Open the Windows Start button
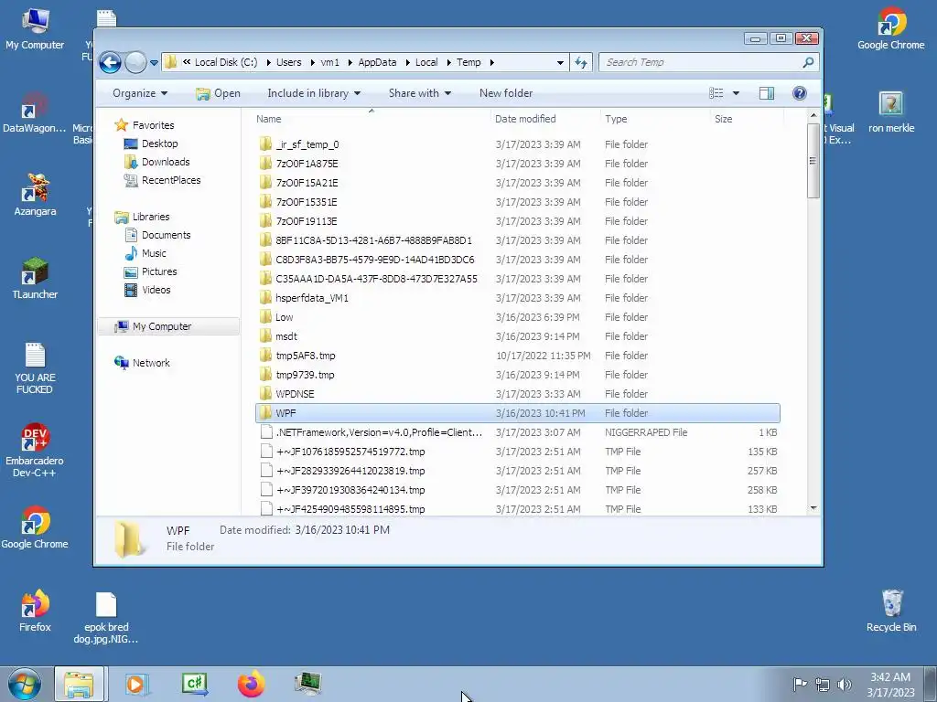Screen dimensions: 937x702 point(25,684)
